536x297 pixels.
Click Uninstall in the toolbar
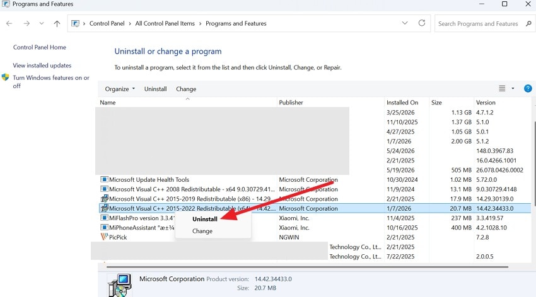(156, 89)
